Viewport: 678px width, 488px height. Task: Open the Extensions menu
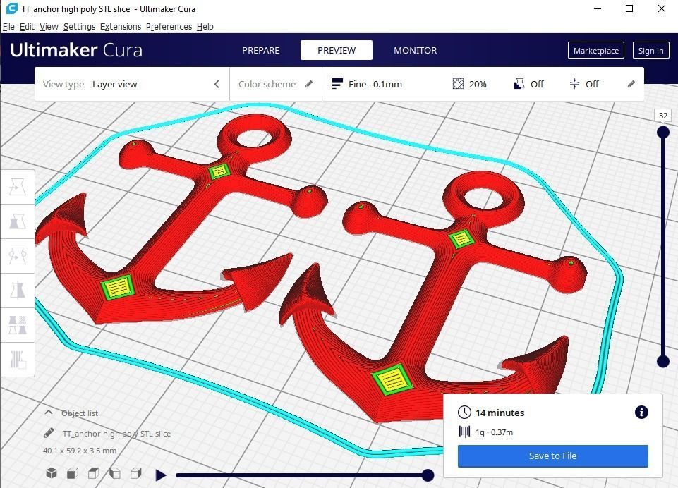[121, 26]
